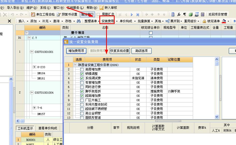Open 窗口 menu

tap(59, 8)
